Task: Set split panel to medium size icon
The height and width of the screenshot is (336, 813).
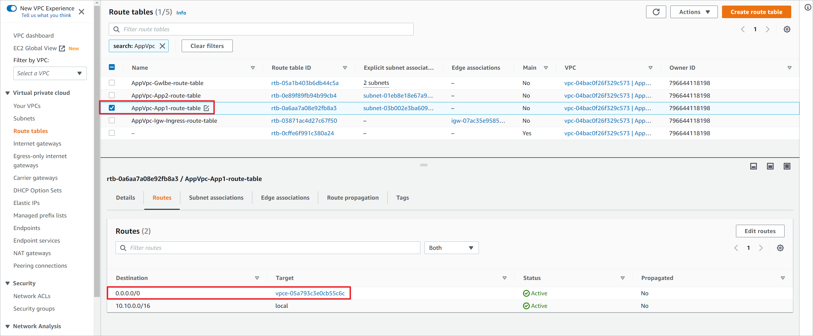Action: 770,166
